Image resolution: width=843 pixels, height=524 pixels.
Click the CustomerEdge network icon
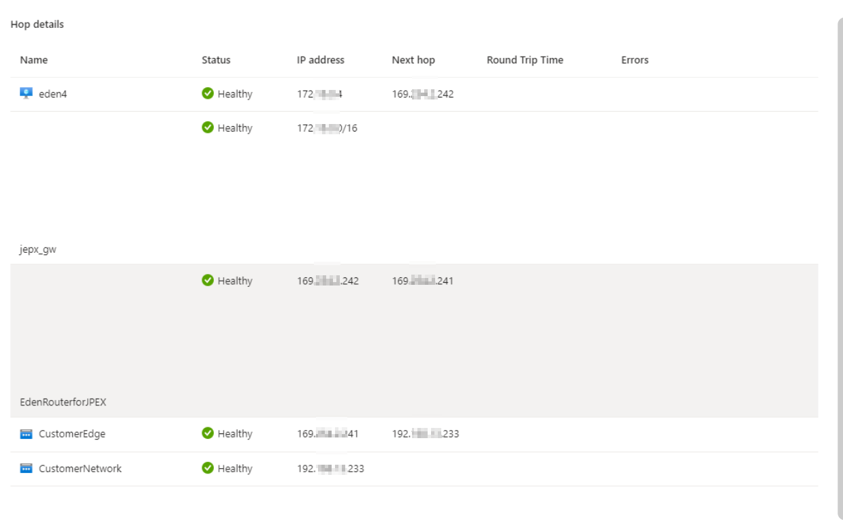(x=26, y=433)
